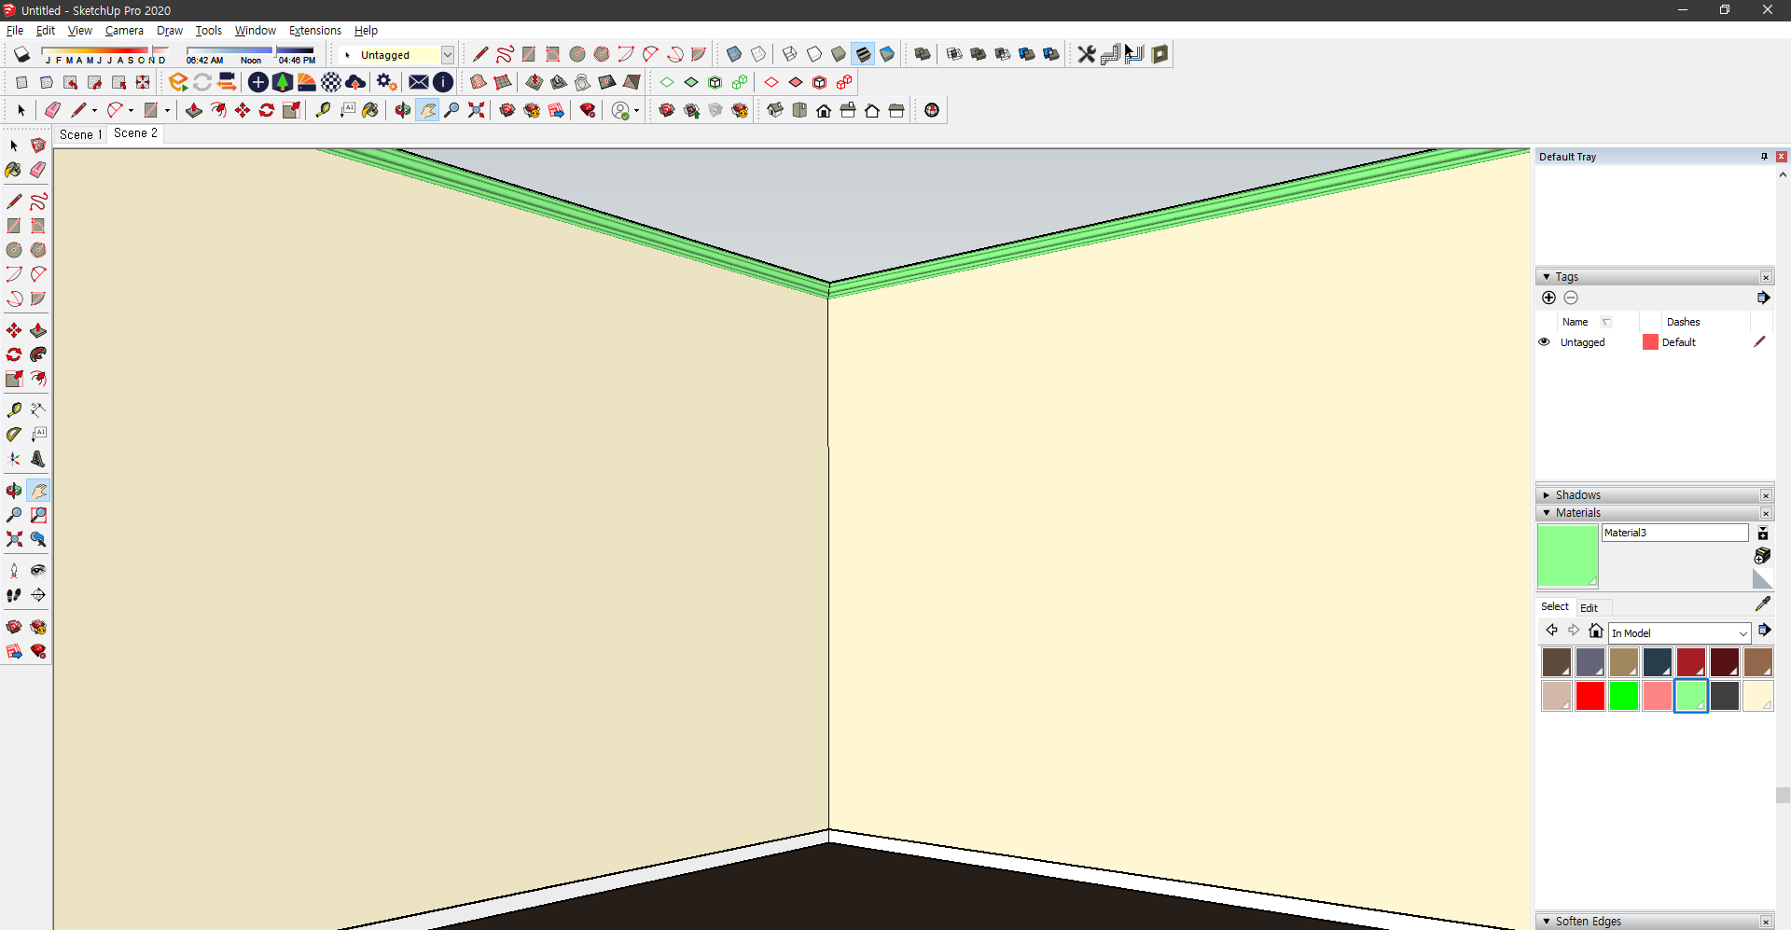
Task: Sort tags by Name column header
Action: coord(1575,322)
